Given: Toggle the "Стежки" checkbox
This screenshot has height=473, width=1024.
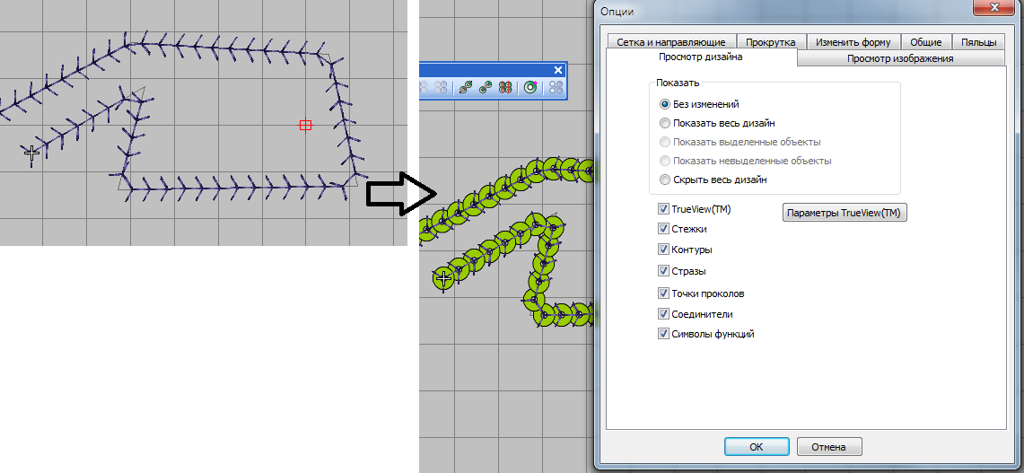Looking at the screenshot, I should (x=664, y=229).
